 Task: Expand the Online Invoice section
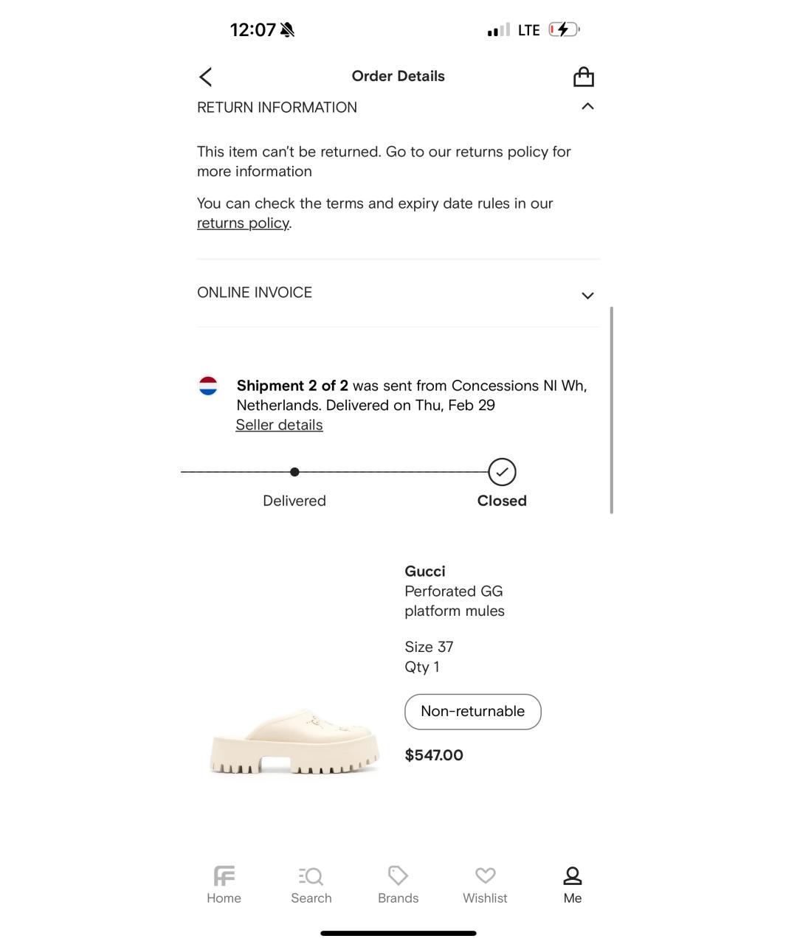(x=587, y=295)
